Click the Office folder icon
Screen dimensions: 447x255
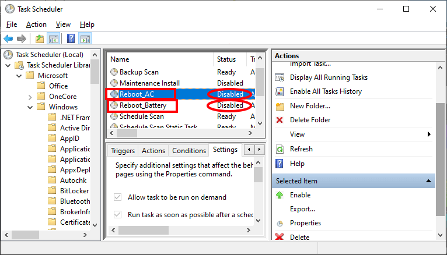tap(41, 86)
